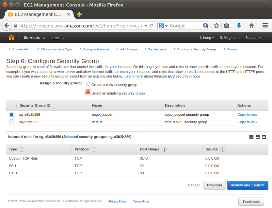Show info for Type column
Image resolution: width=272 pixels, height=208 pixels.
point(22,149)
